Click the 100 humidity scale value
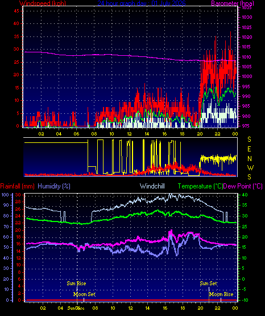 tap(5, 195)
